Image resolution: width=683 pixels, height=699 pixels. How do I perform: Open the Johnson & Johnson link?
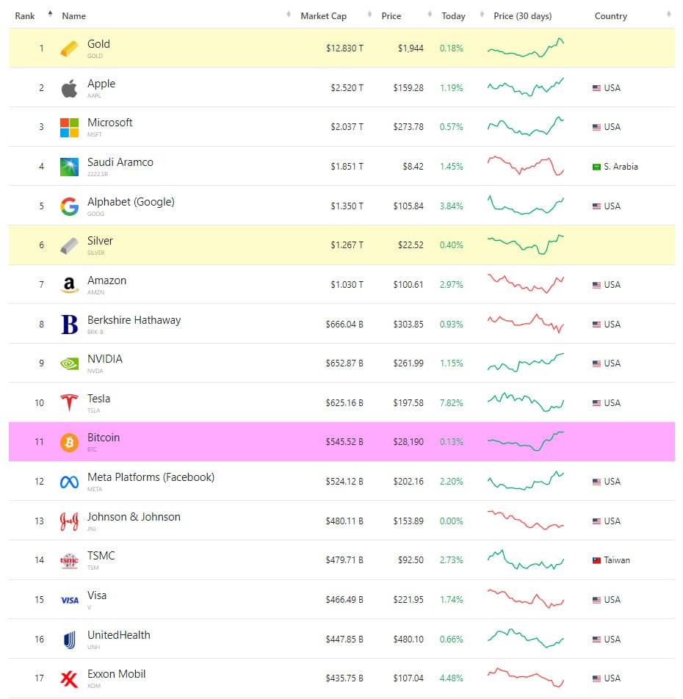[134, 517]
